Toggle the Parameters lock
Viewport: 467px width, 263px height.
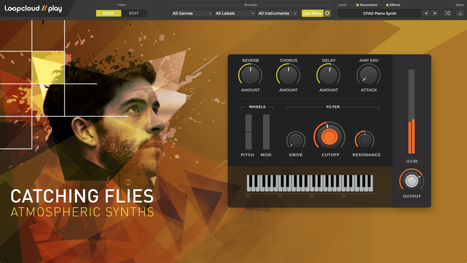pos(367,5)
